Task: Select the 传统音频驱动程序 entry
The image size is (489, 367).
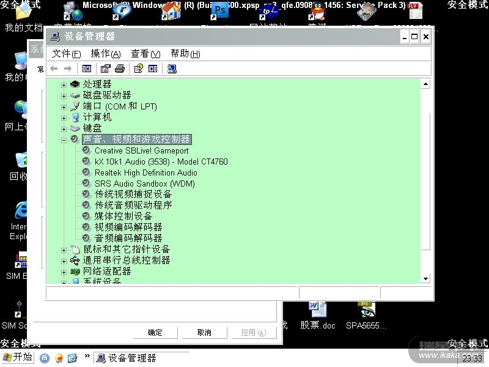Action: (133, 205)
